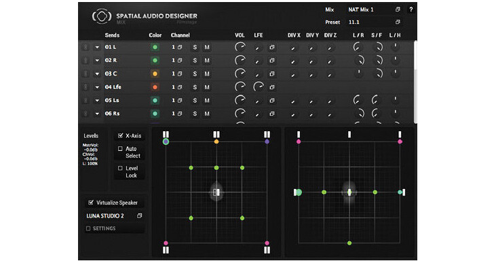Solo the 05 Ls send
The image size is (496, 261).
195,101
